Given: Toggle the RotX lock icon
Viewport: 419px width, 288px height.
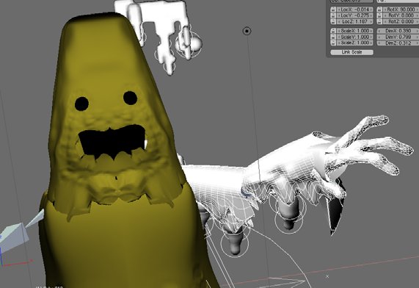Looking at the screenshot, I should click(x=379, y=10).
